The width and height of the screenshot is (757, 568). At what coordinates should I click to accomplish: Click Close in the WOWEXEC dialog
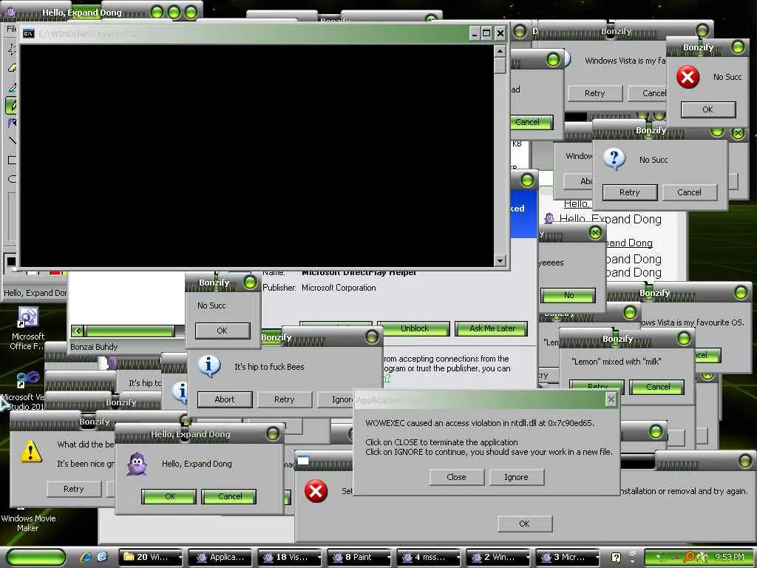(456, 477)
